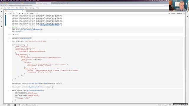Cut the selected cell with scissors icon
Screen dimensions: 189x106
pyautogui.click(x=11, y=14)
